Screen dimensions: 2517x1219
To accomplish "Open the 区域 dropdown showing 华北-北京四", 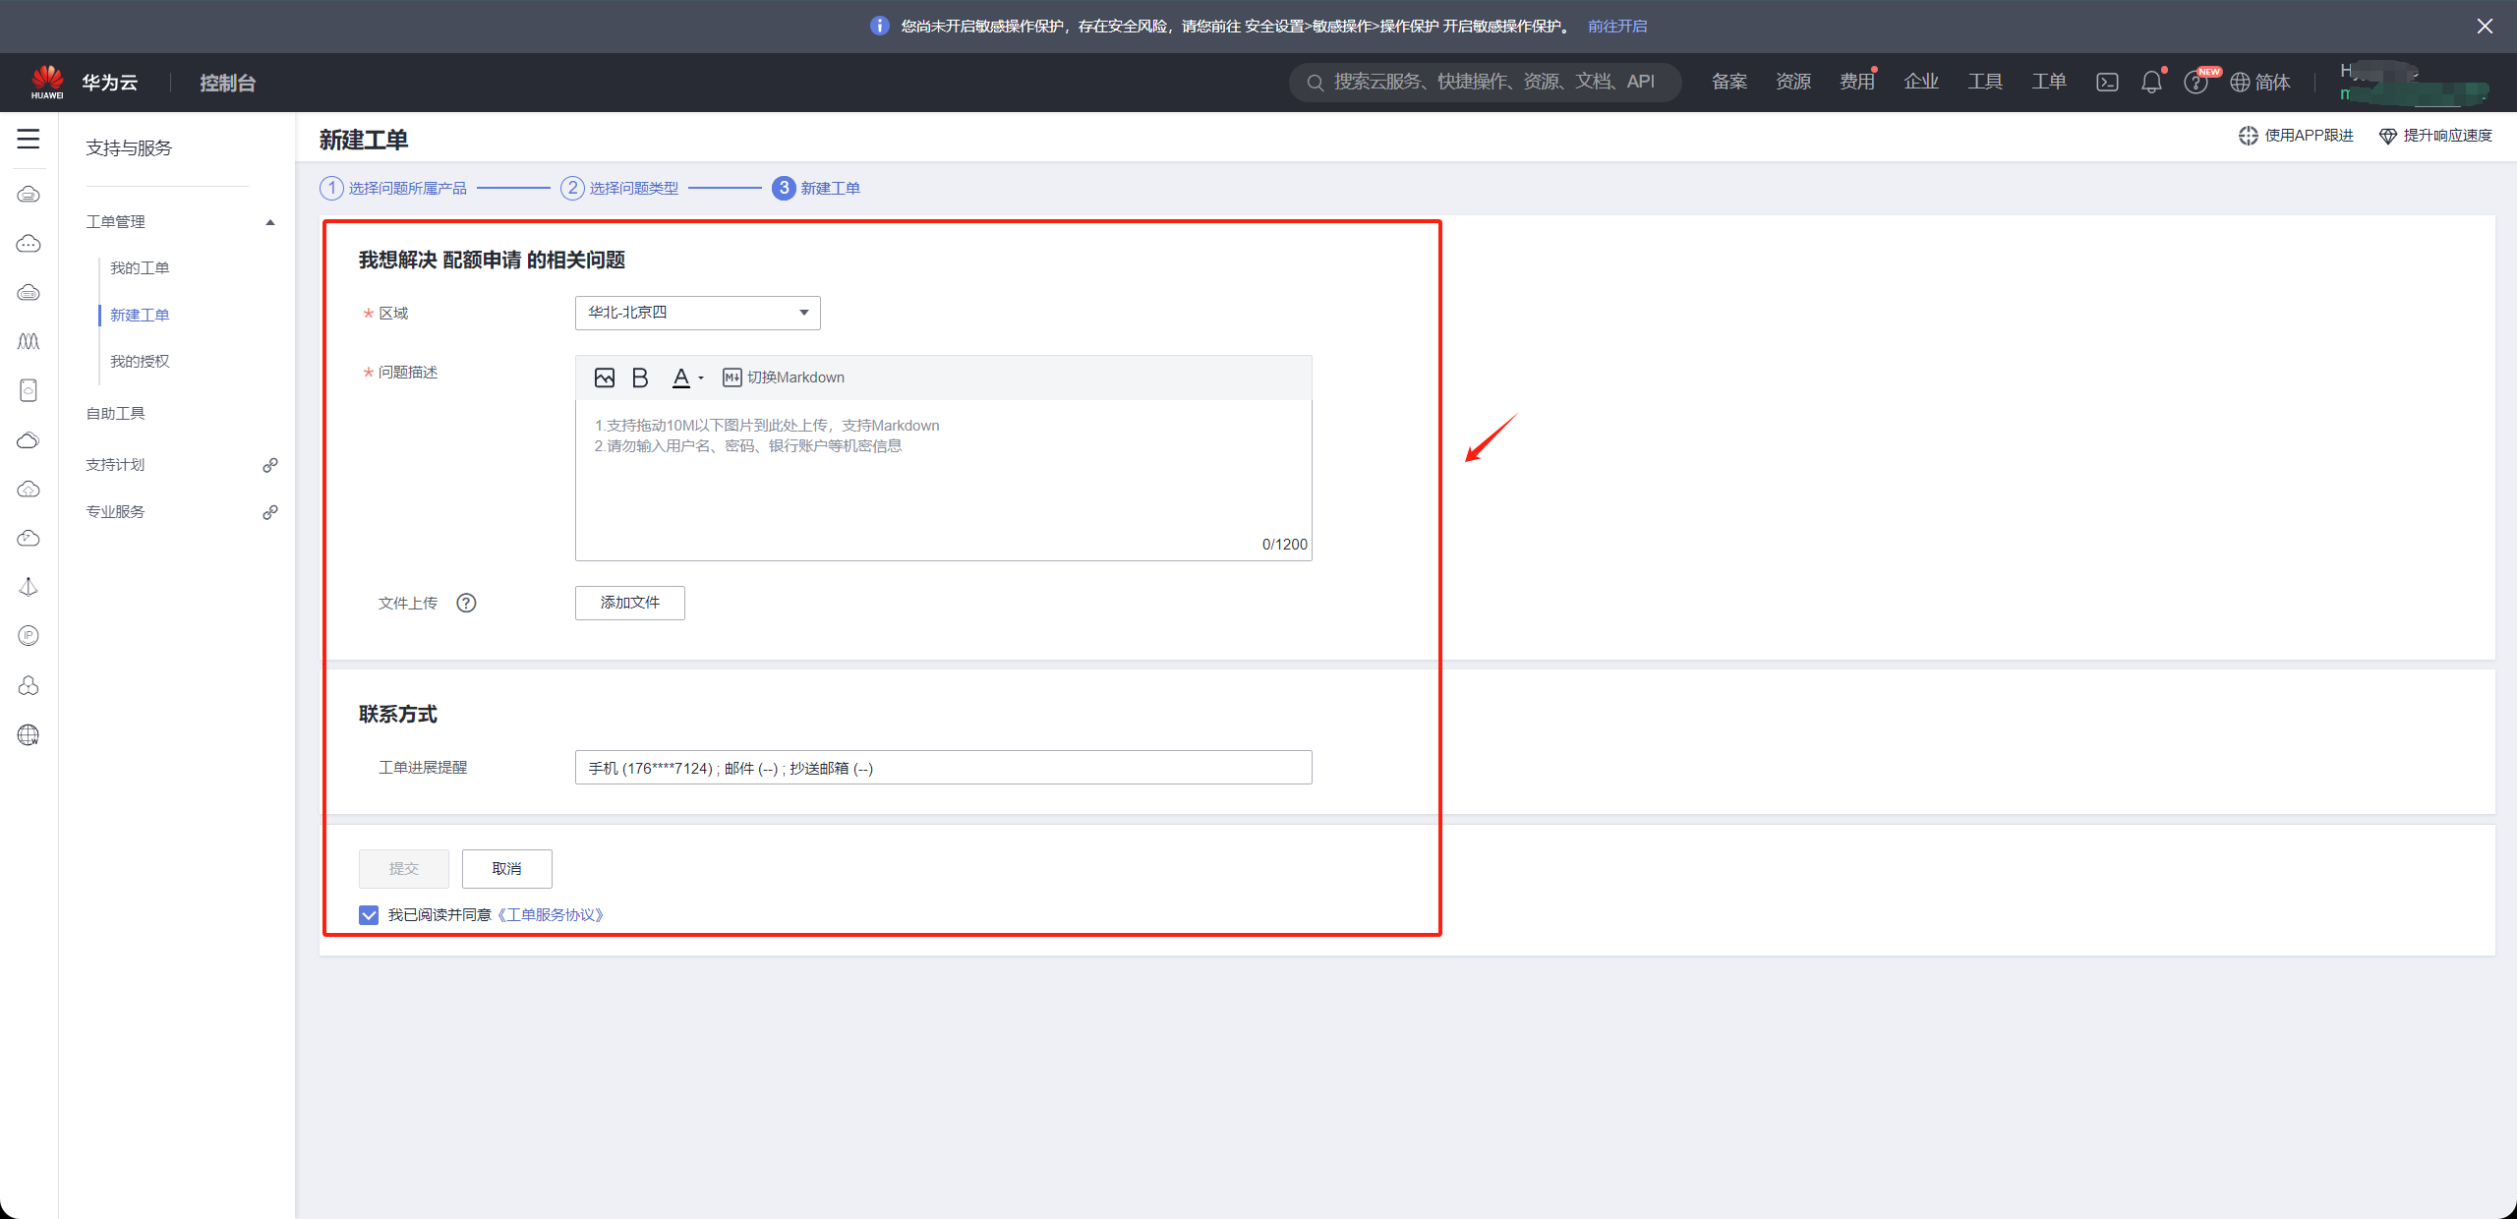I will point(697,313).
